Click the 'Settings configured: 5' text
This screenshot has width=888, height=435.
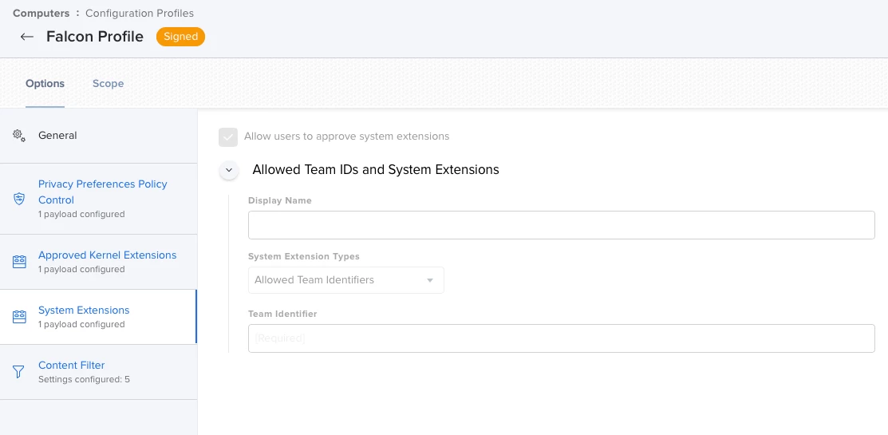pos(84,379)
